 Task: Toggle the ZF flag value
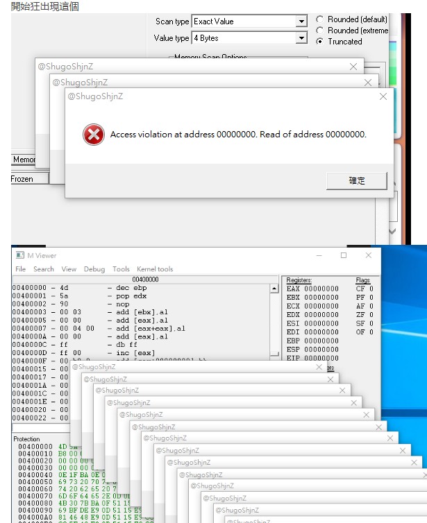point(371,314)
